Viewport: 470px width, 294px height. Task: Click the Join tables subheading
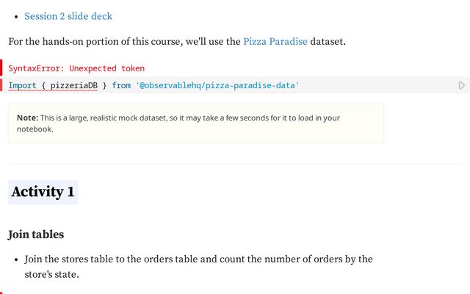(x=36, y=234)
